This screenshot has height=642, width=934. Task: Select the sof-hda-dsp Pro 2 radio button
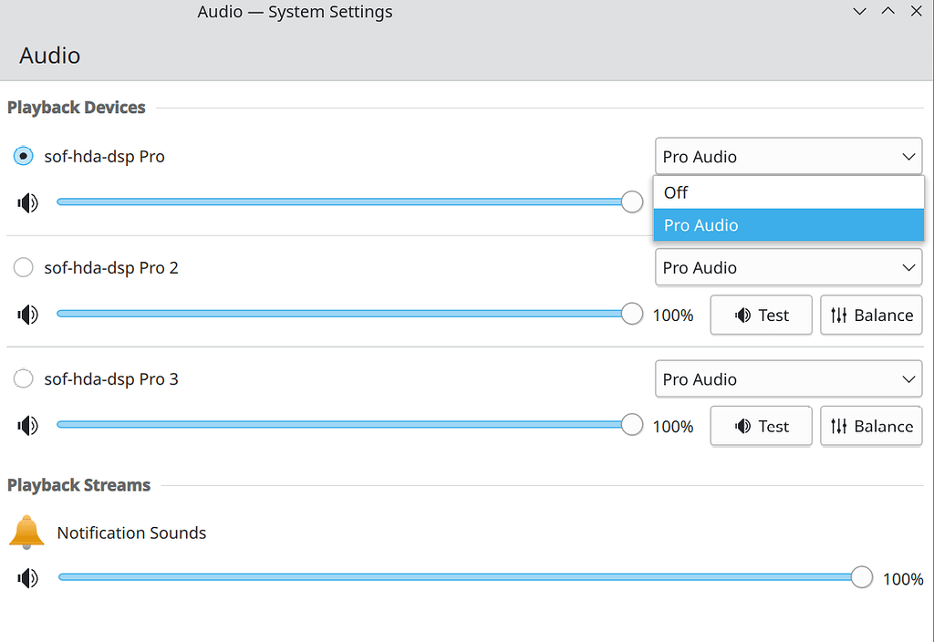click(x=23, y=267)
